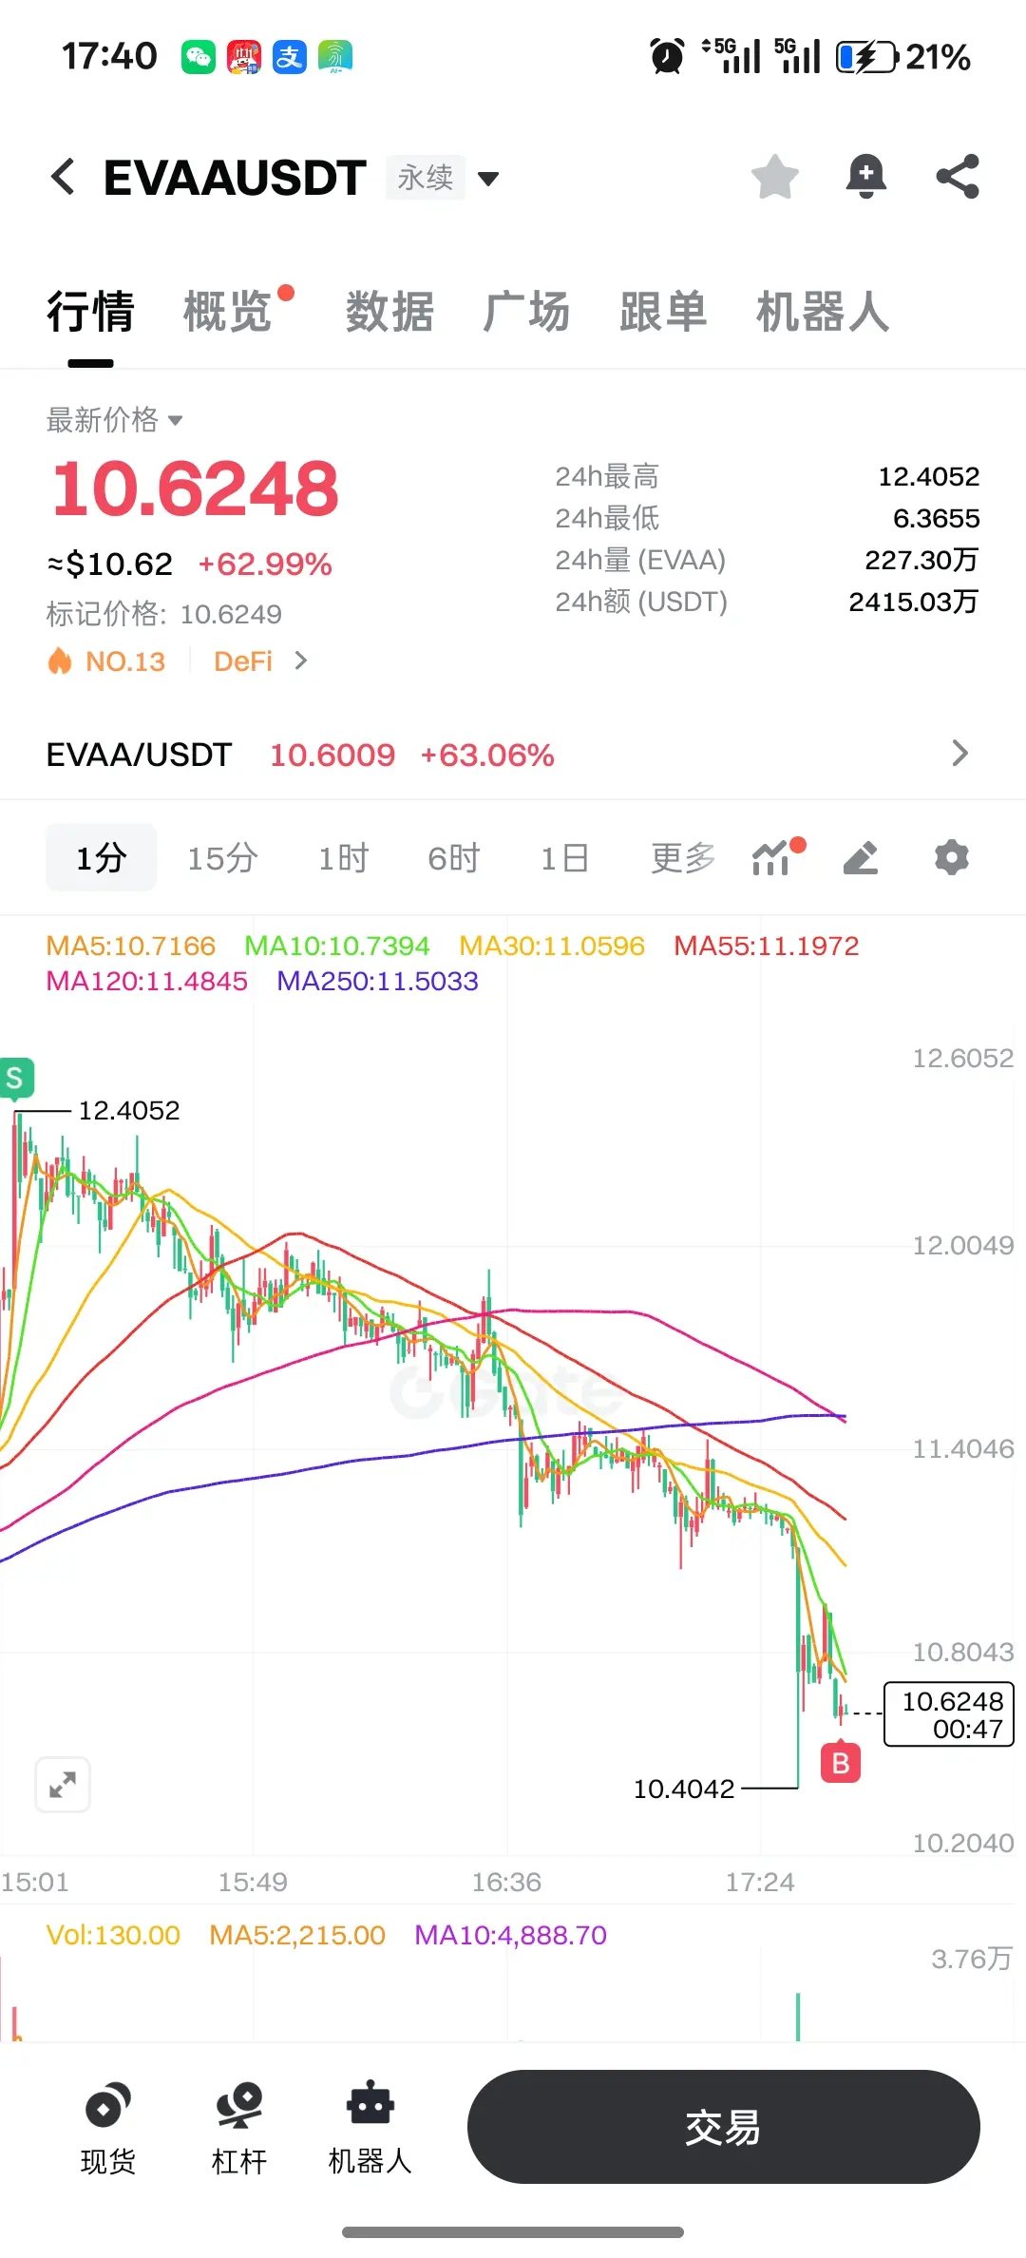Open the EVAA/USDT spot pair row
Screen dimensions: 1026x2258
[513, 755]
